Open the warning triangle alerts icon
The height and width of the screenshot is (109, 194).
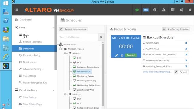click(164, 10)
